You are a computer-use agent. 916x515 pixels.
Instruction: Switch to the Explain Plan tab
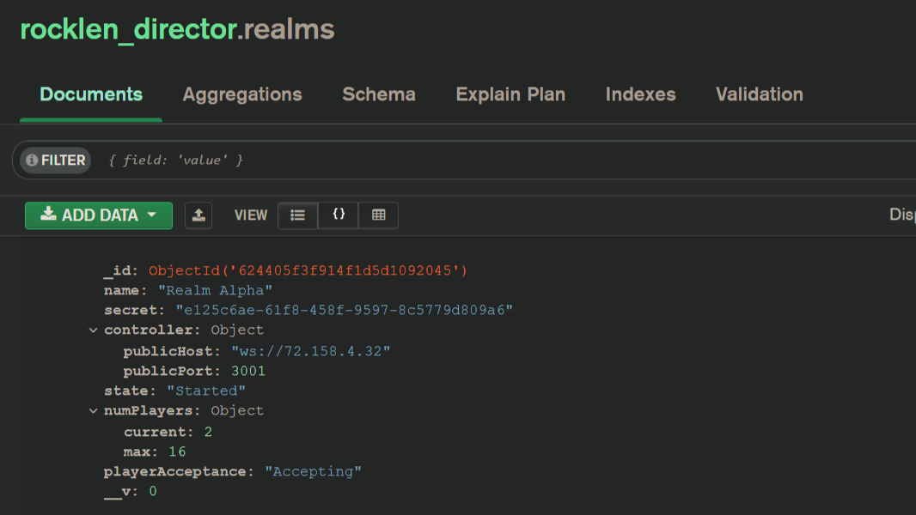click(x=510, y=94)
